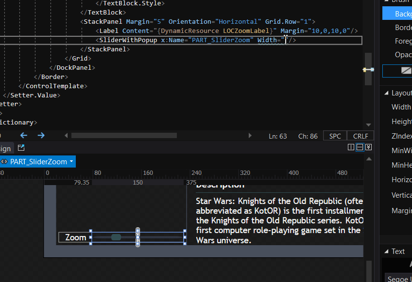This screenshot has height=282, width=412.
Task: Click the blue back navigation arrow
Action: coord(23,136)
